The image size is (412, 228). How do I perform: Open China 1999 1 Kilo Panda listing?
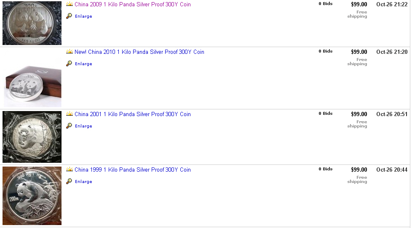(x=132, y=170)
